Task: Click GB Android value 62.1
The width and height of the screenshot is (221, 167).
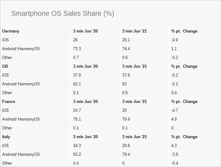Action: click(77, 84)
